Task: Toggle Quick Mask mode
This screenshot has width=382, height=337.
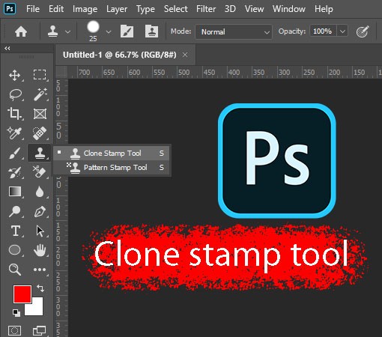Action: 15,331
